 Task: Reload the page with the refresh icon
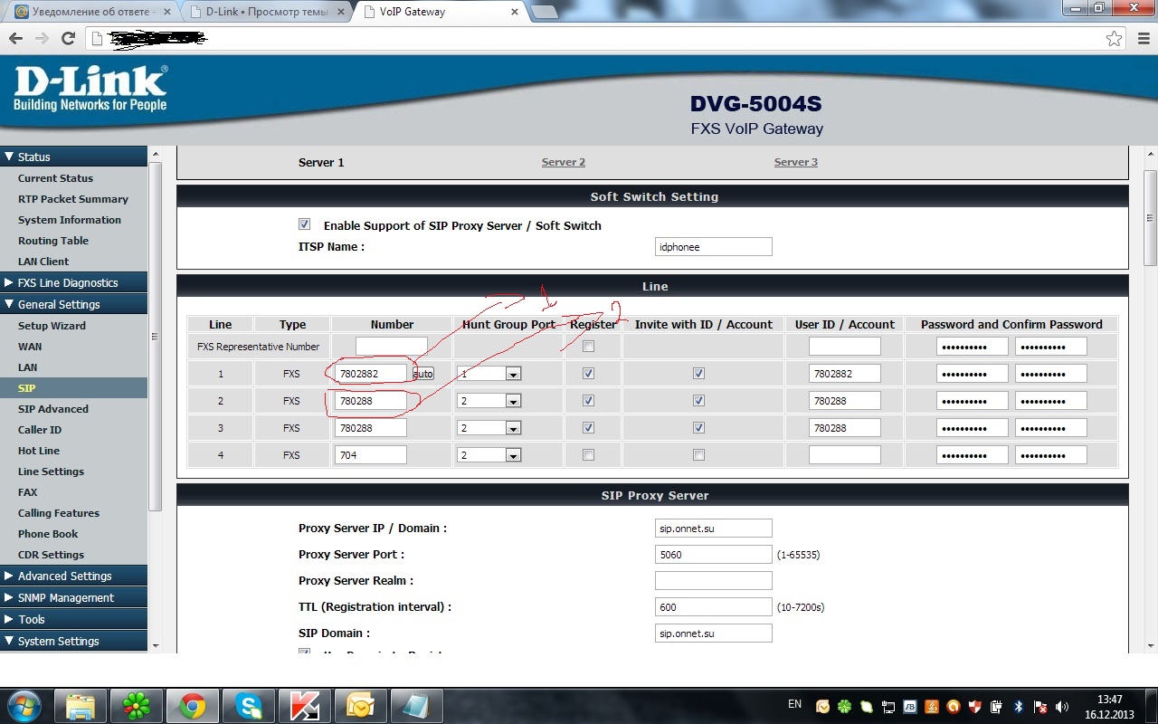68,38
